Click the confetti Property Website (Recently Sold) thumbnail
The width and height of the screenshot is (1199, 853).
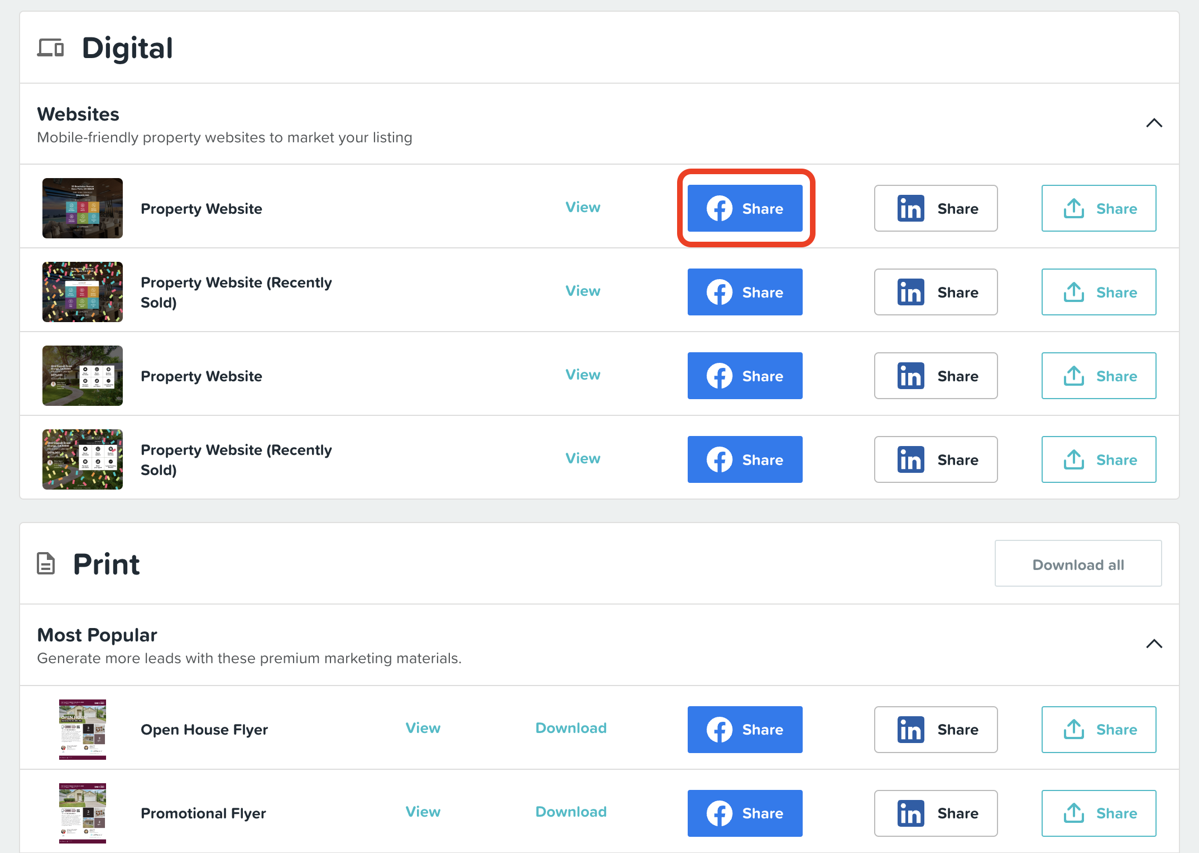pyautogui.click(x=82, y=291)
